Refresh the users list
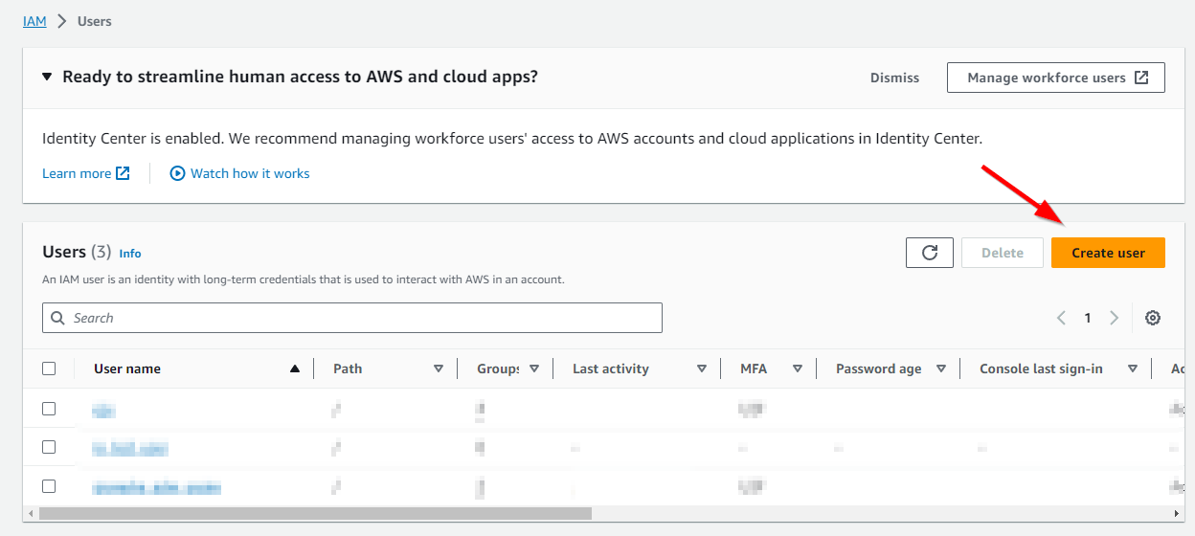The width and height of the screenshot is (1195, 536). (930, 253)
